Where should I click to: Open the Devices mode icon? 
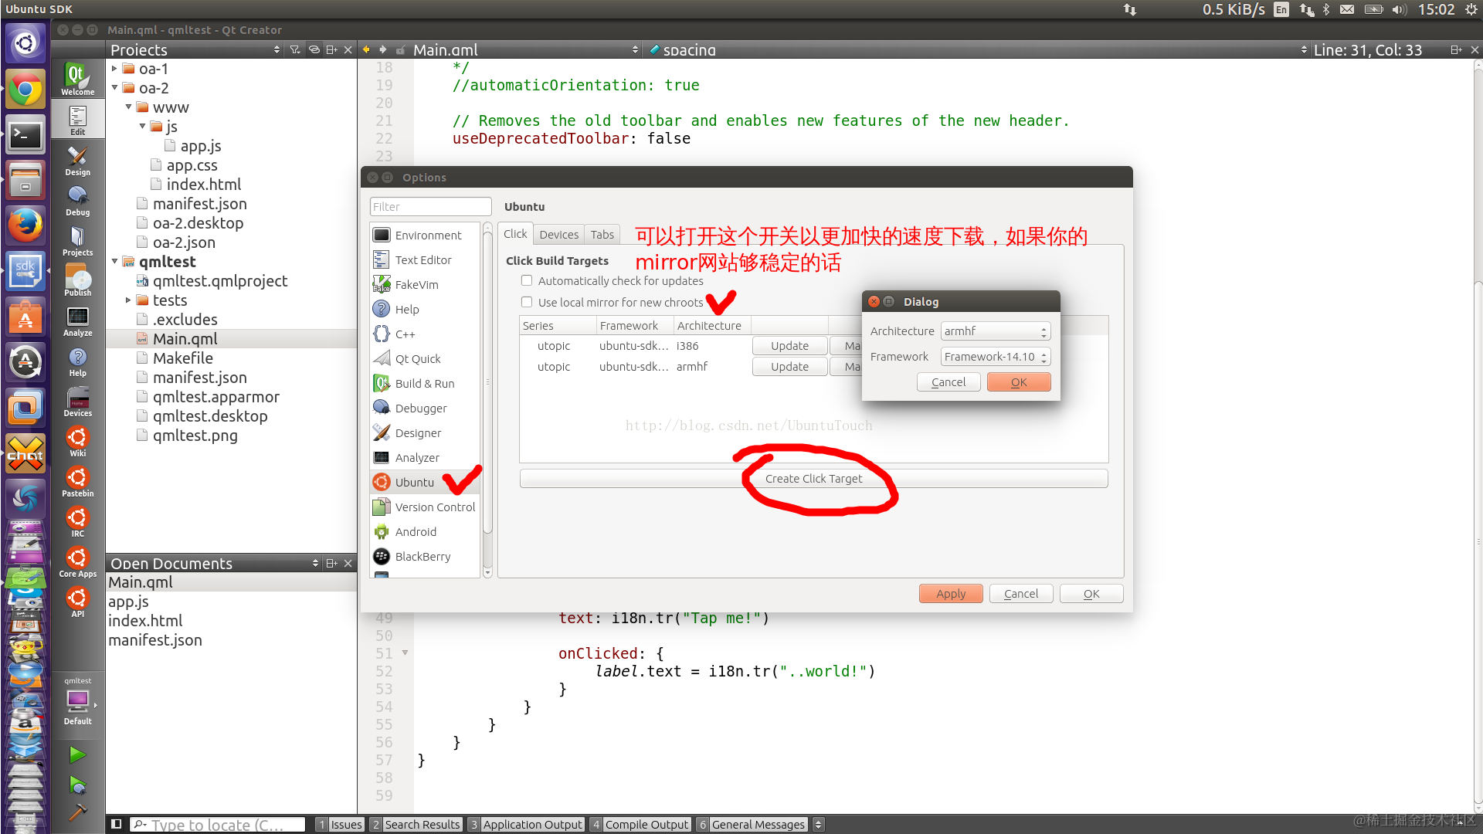[77, 401]
